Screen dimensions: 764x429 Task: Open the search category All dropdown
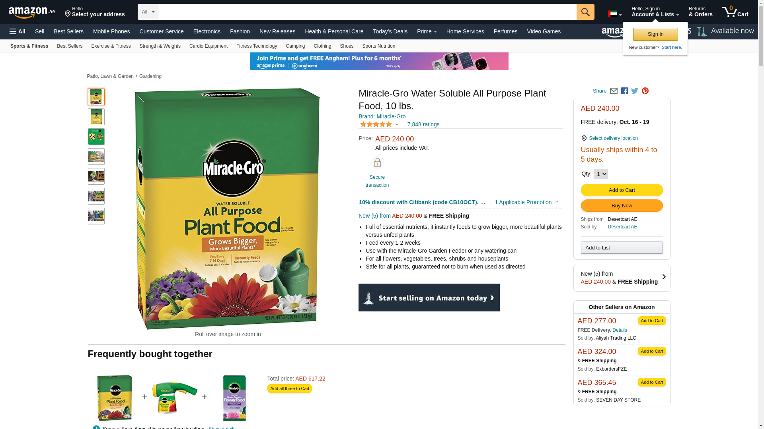tap(148, 12)
